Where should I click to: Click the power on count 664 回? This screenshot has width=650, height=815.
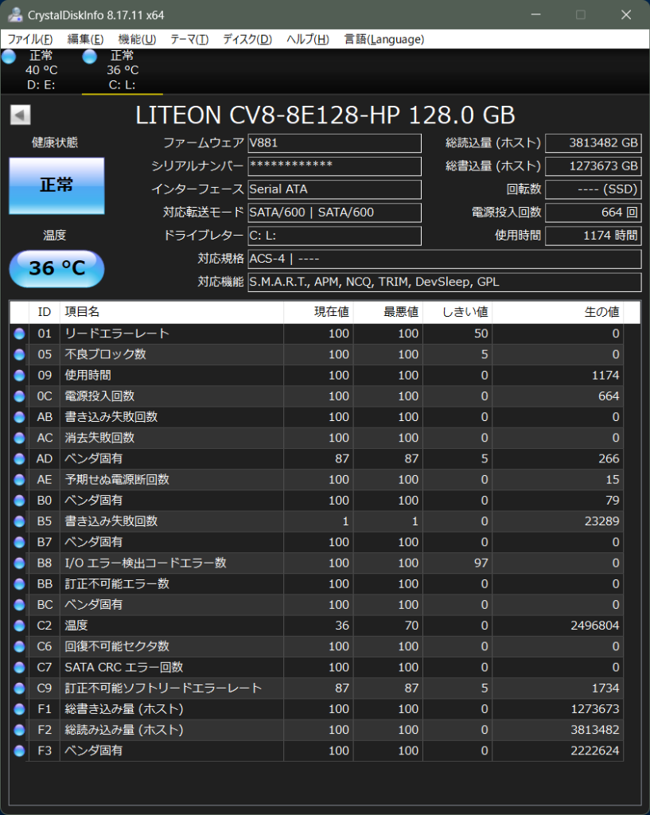tap(593, 212)
